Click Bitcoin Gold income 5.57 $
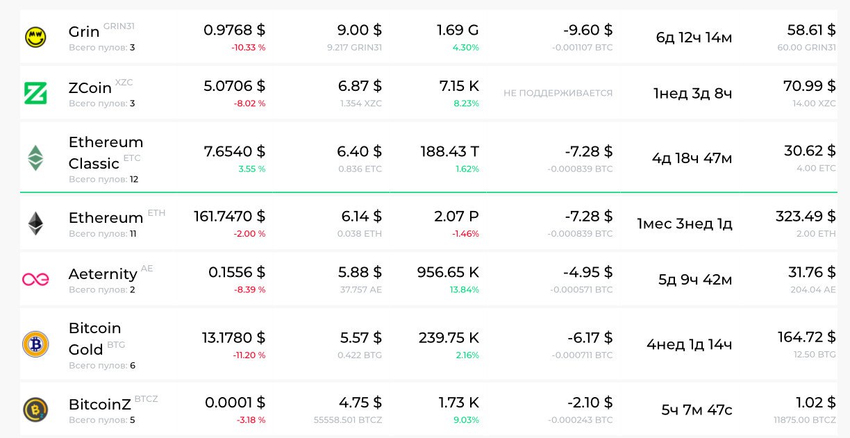Image resolution: width=850 pixels, height=438 pixels. [360, 338]
